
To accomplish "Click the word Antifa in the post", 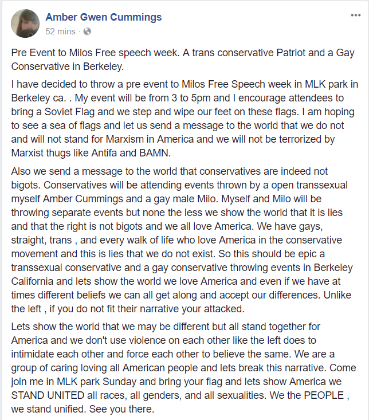I will [104, 153].
